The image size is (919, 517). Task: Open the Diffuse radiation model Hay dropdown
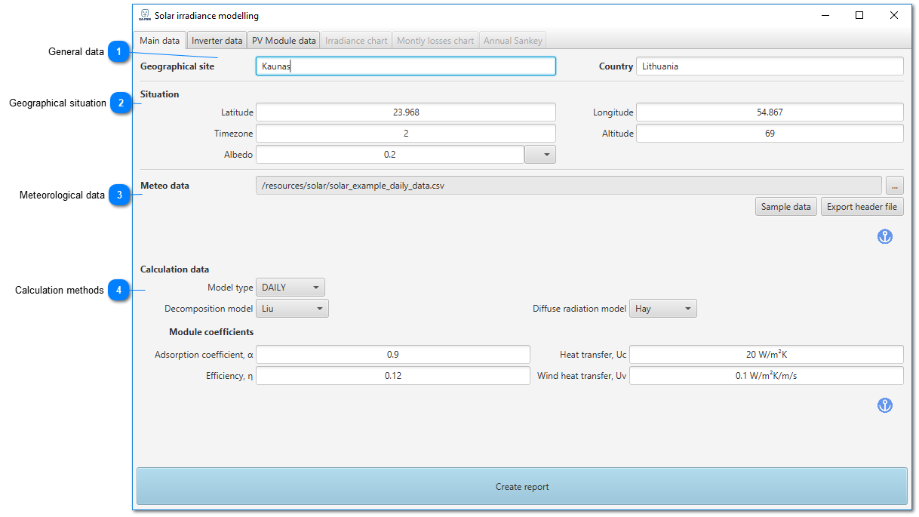pyautogui.click(x=663, y=309)
